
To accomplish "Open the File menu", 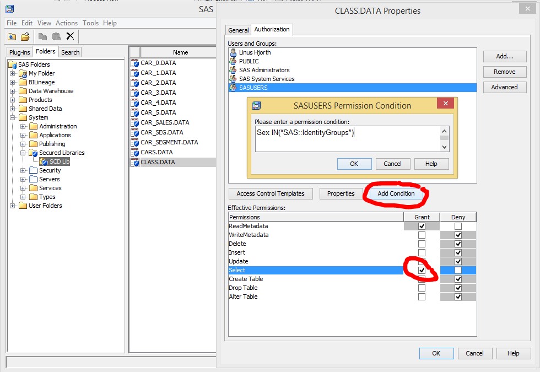I will point(12,23).
